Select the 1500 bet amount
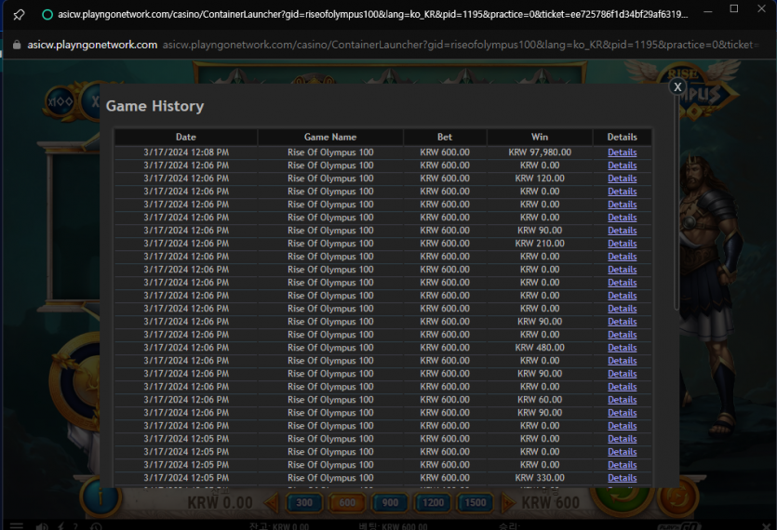The width and height of the screenshot is (777, 530). coord(476,502)
